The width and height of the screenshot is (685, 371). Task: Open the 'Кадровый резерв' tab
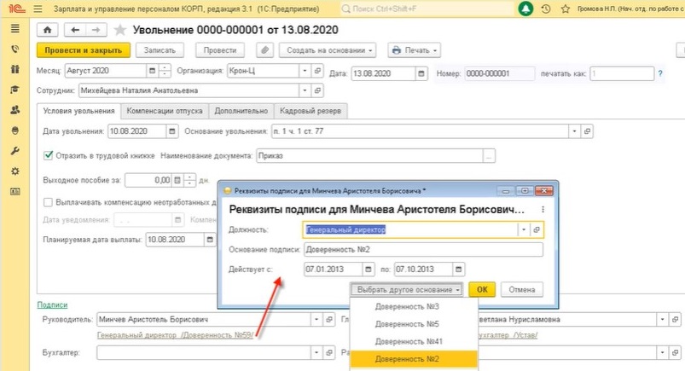(x=311, y=111)
